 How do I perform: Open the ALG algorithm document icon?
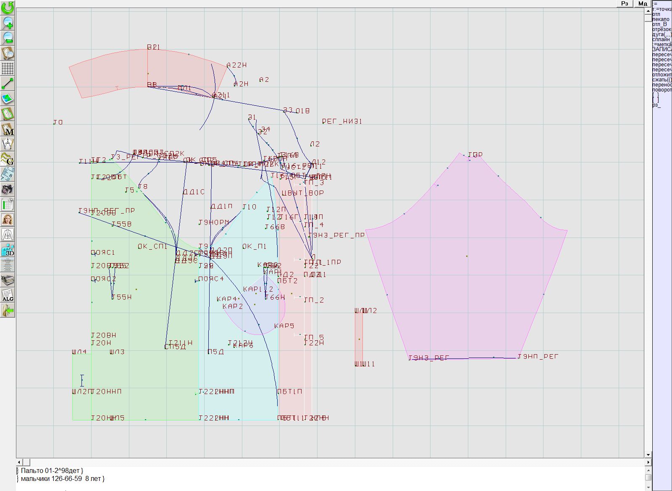coord(8,295)
